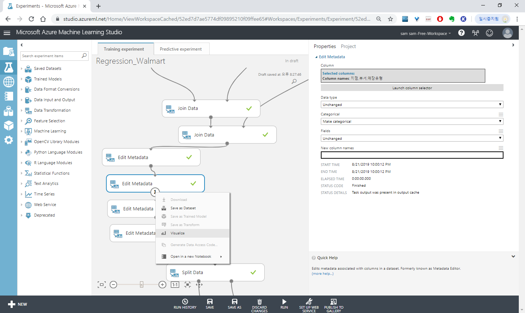Viewport: 525px width, 313px height.
Task: Open the Trained Models cube sidebar icon
Action: [9, 126]
